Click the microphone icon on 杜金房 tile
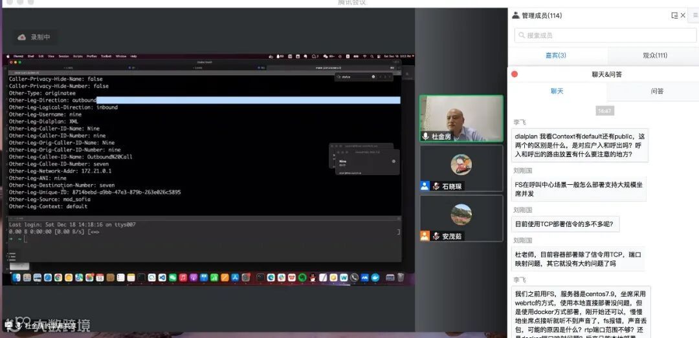This screenshot has width=699, height=338. coord(426,136)
